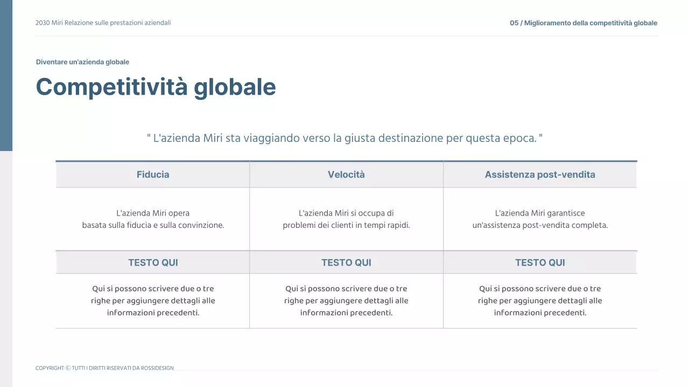Click the copyright notice mentioning ROSSIDESIGN

tap(104, 368)
